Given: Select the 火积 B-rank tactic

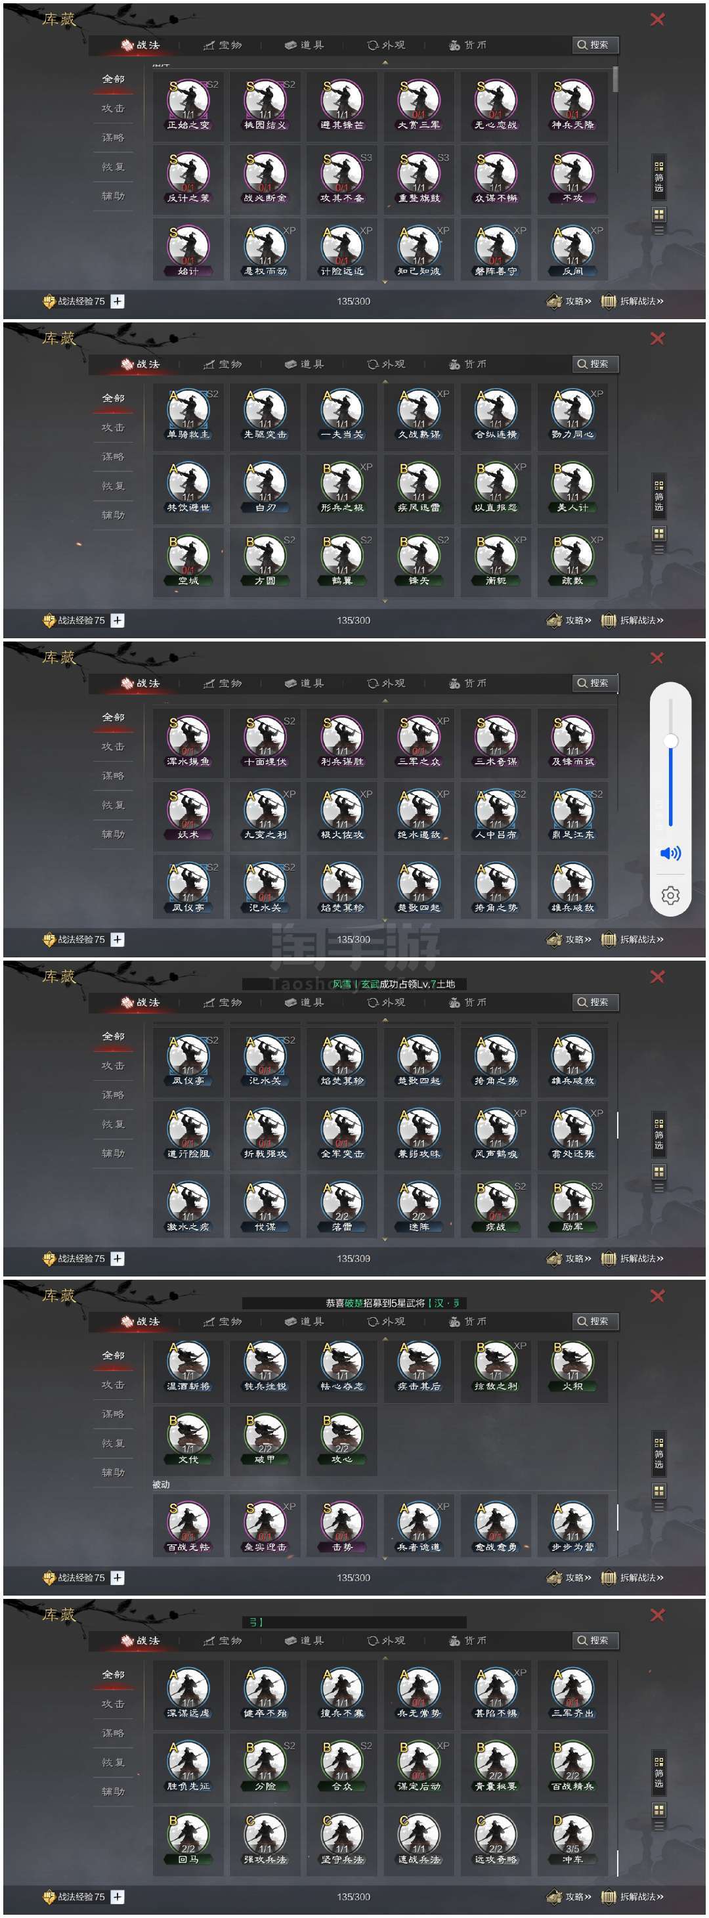Looking at the screenshot, I should point(572,1372).
